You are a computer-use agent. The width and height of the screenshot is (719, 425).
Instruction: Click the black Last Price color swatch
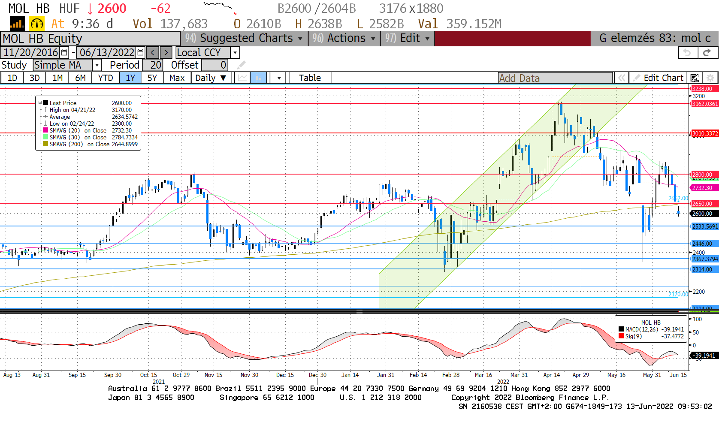[x=45, y=103]
